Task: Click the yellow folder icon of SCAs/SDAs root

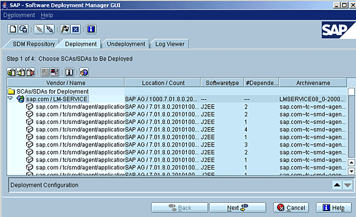Action: pos(11,91)
